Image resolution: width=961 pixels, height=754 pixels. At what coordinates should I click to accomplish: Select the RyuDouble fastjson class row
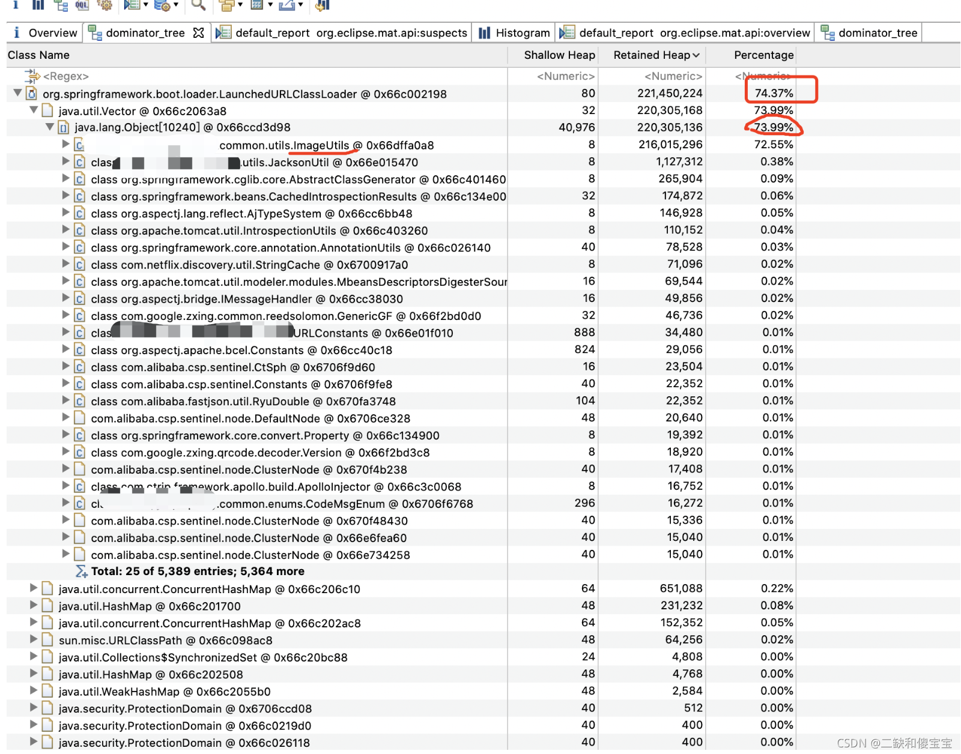tap(401, 401)
